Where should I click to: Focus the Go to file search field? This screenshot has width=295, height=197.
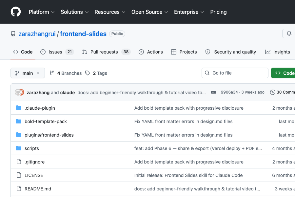(x=235, y=73)
